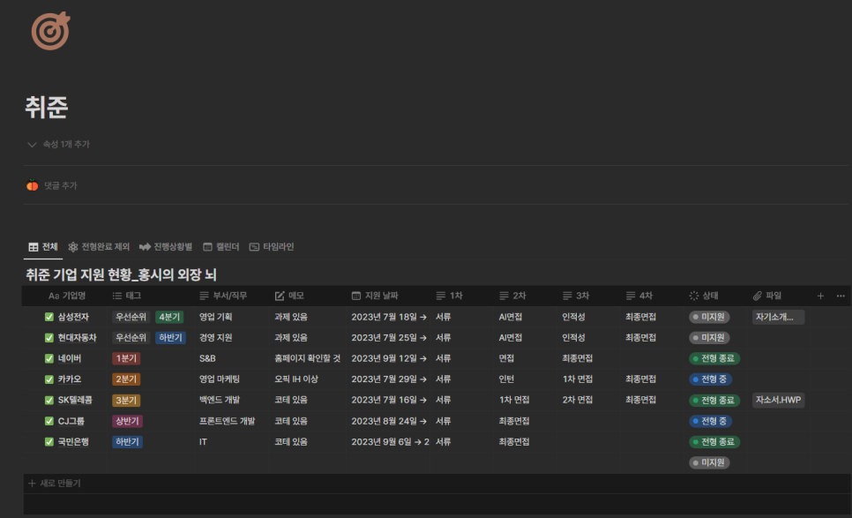Open the 국민은행 page link
This screenshot has width=852, height=518.
point(73,442)
